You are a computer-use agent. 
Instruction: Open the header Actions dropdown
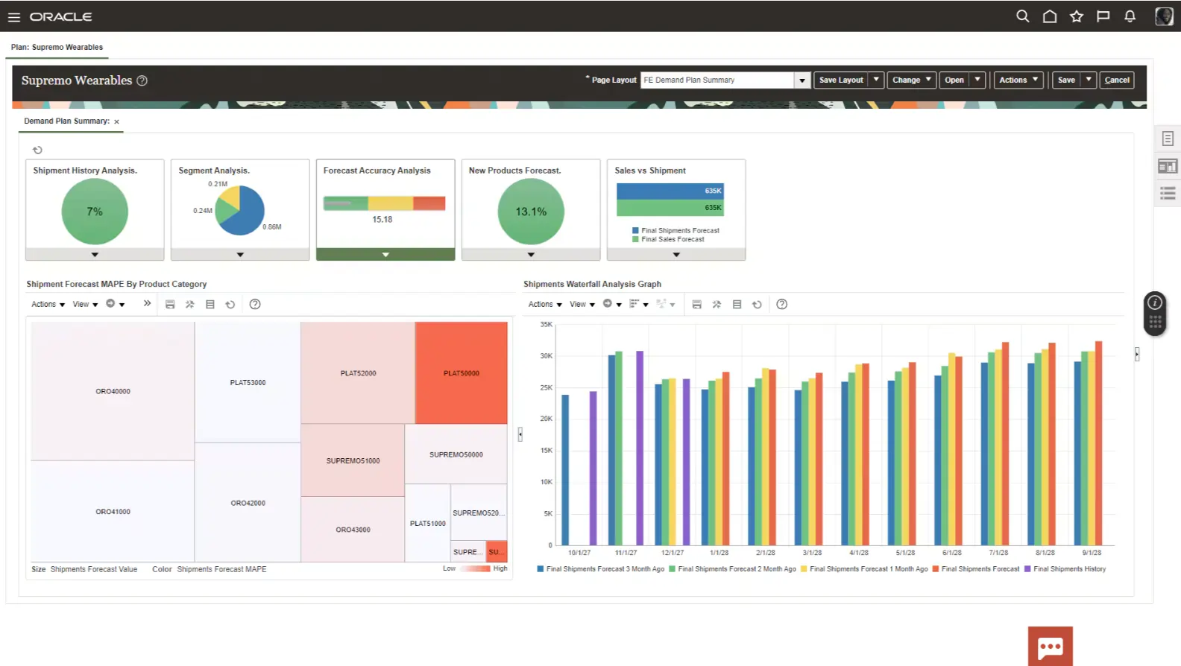coord(1018,80)
